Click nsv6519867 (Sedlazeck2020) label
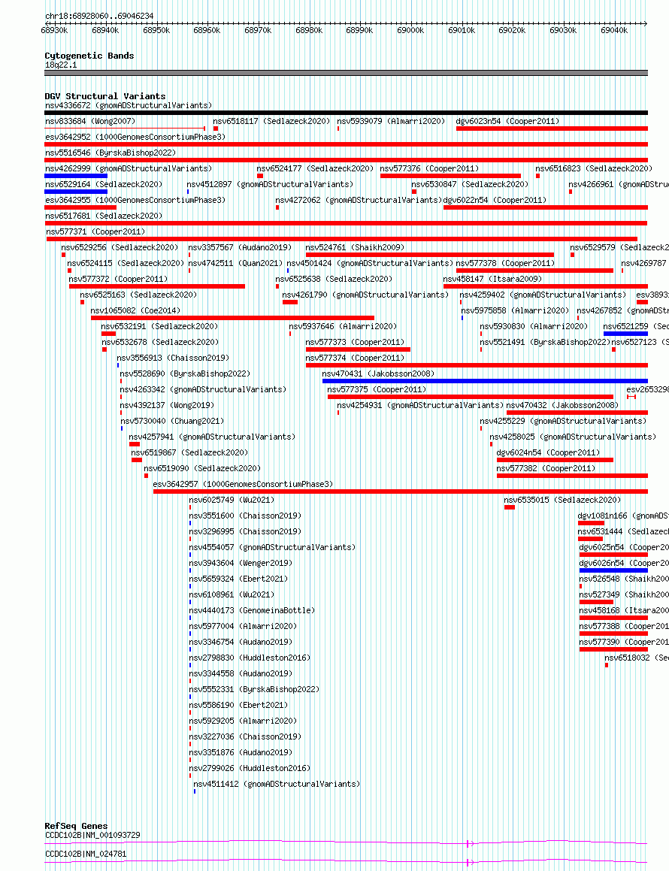Screen dimensions: 669x871 click(x=190, y=452)
